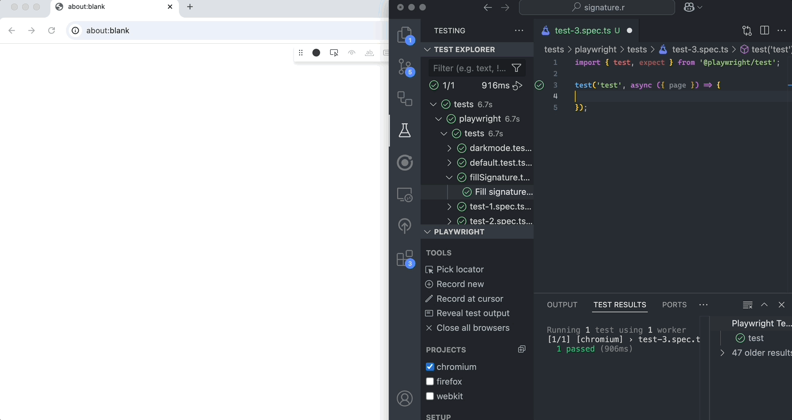Uncheck the chromium project checkbox
The width and height of the screenshot is (792, 420).
click(430, 367)
